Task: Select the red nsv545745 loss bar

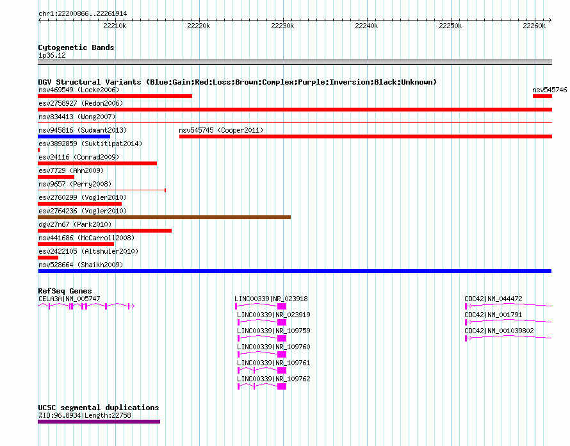Action: [x=366, y=136]
